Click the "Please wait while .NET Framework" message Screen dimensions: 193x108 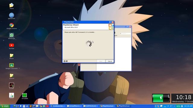(80, 32)
